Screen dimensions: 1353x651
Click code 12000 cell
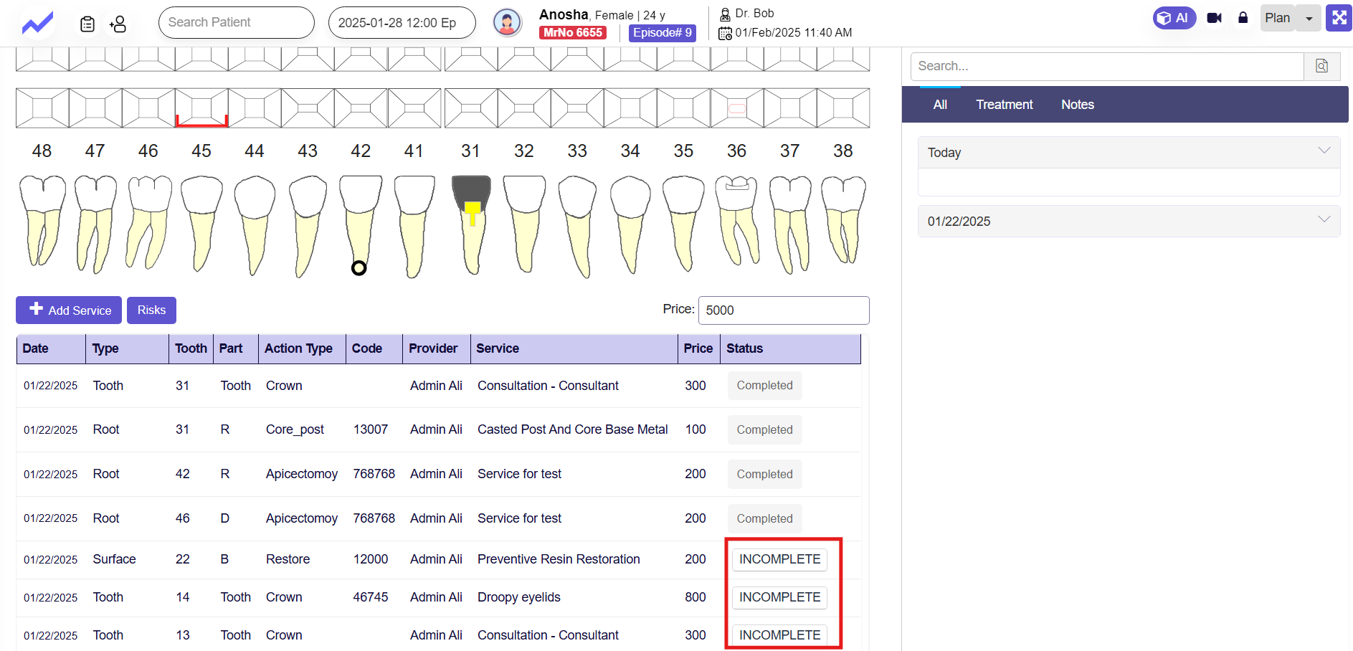point(371,559)
